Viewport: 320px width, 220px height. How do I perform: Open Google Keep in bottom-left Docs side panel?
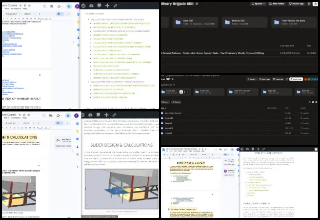pos(78,131)
